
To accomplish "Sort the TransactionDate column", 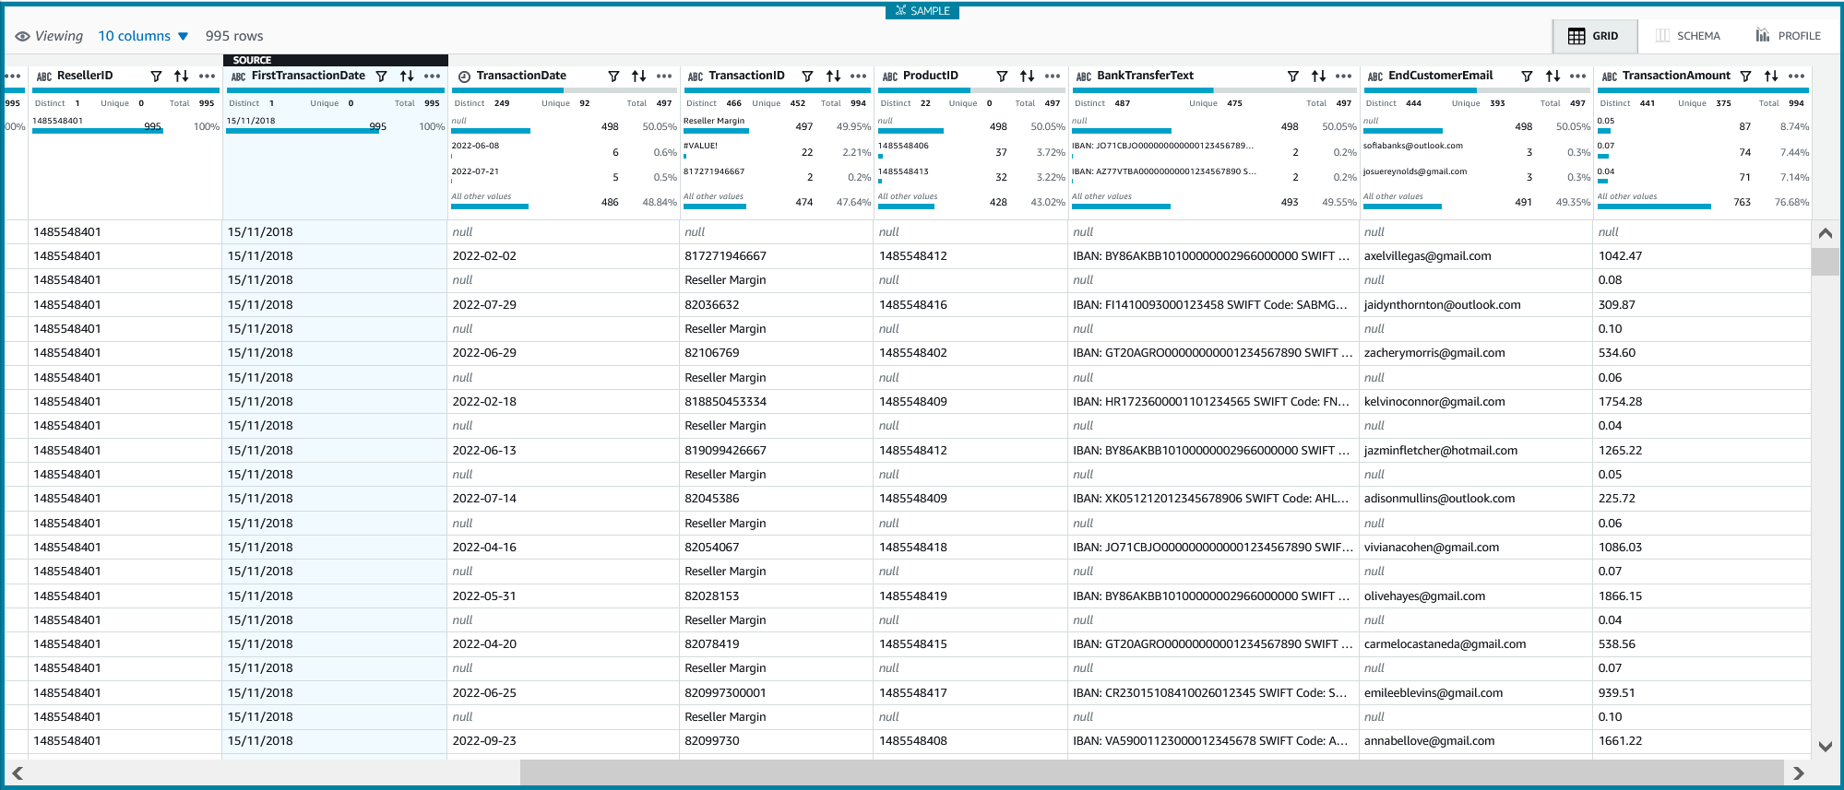I will coord(638,77).
